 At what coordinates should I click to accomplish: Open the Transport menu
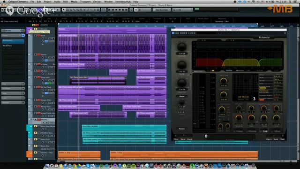click(x=85, y=1)
